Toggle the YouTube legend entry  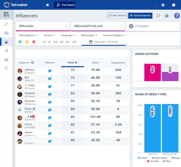click(153, 161)
